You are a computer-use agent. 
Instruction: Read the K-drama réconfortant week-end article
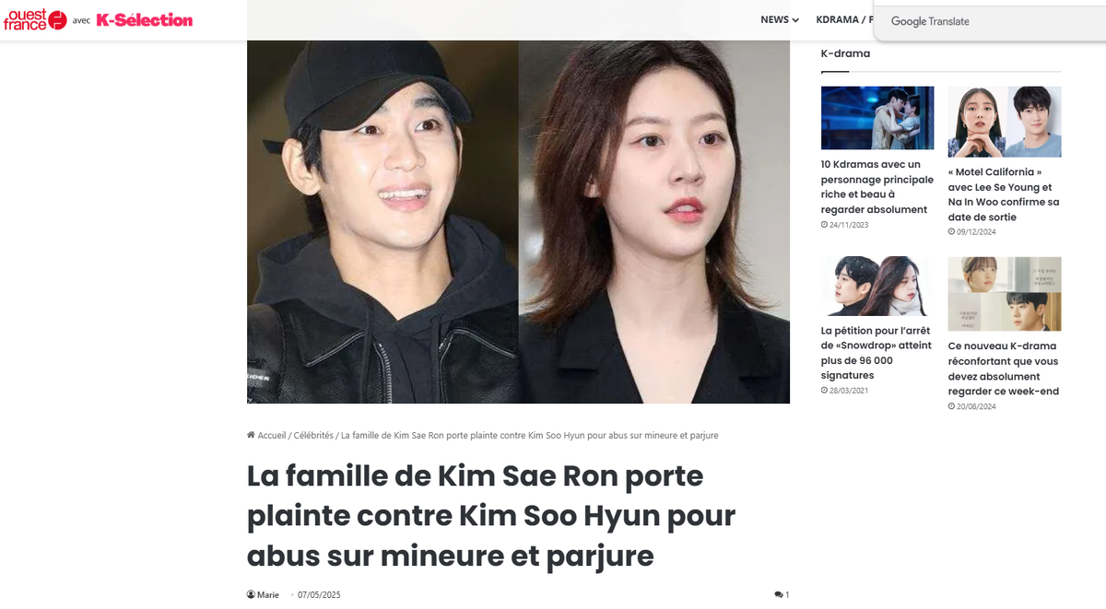point(1004,369)
